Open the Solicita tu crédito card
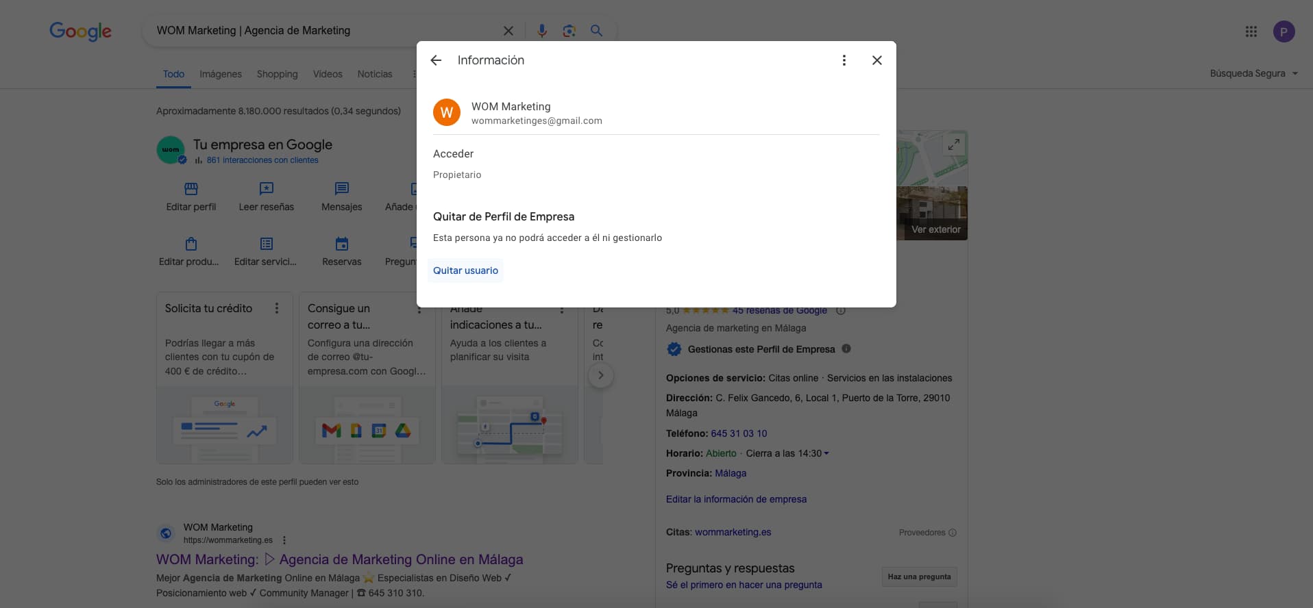This screenshot has width=1313, height=608. pyautogui.click(x=225, y=378)
